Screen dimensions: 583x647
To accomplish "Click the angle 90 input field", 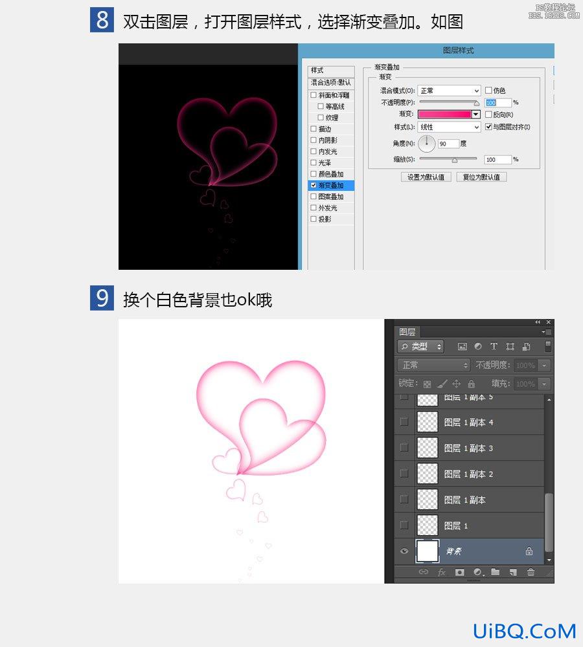I will coord(448,144).
